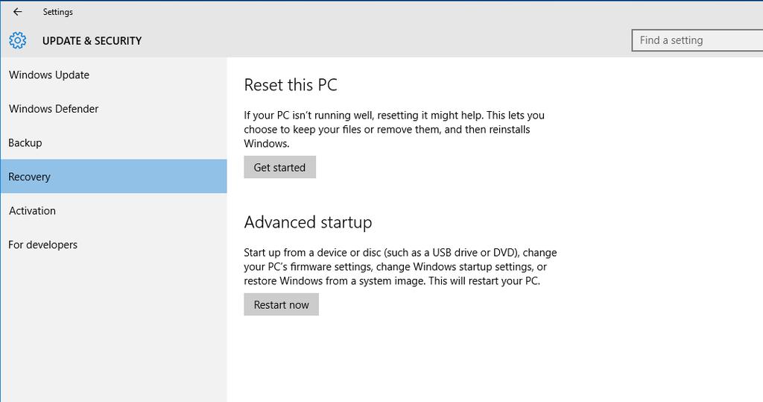The height and width of the screenshot is (402, 763).
Task: Click the back arrow in Settings
Action: coord(18,12)
